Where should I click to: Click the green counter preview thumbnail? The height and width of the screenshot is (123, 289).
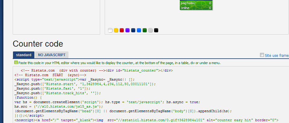[196, 5]
